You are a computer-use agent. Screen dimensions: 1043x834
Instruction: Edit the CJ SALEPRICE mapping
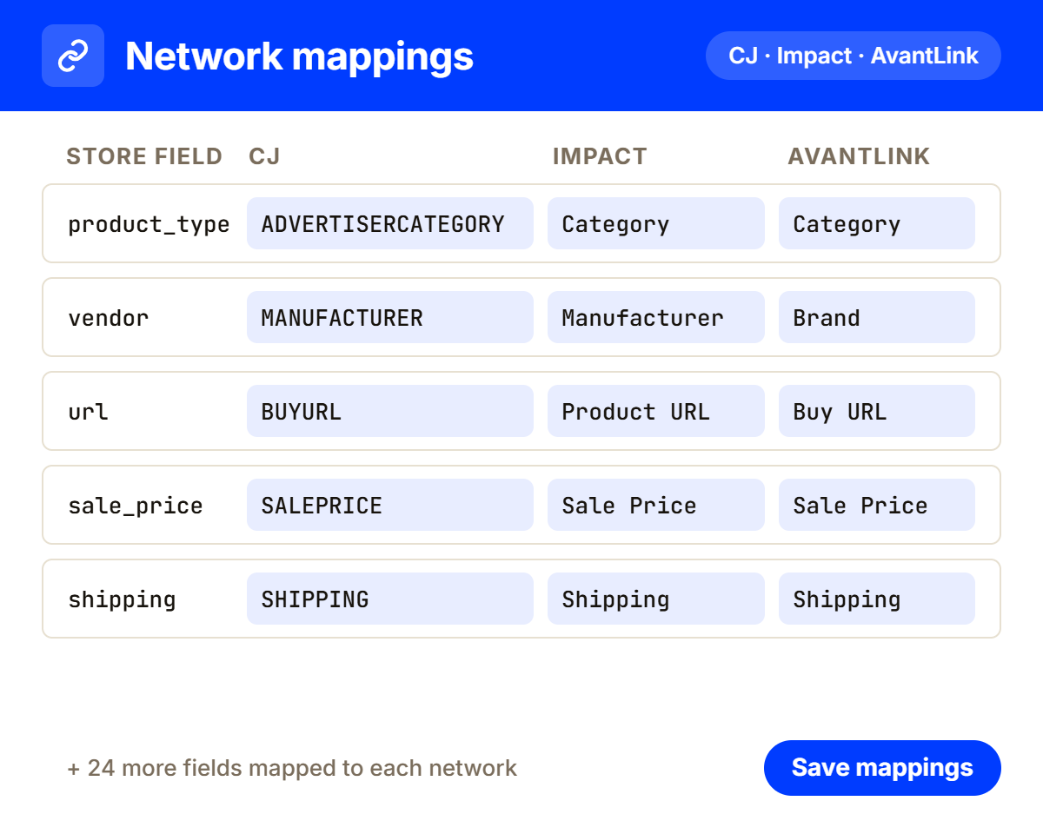(390, 505)
